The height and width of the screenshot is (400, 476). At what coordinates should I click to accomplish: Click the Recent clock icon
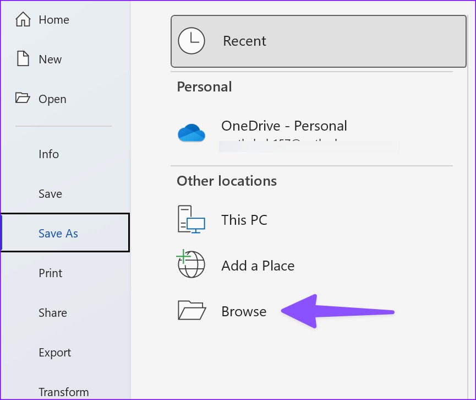point(192,41)
